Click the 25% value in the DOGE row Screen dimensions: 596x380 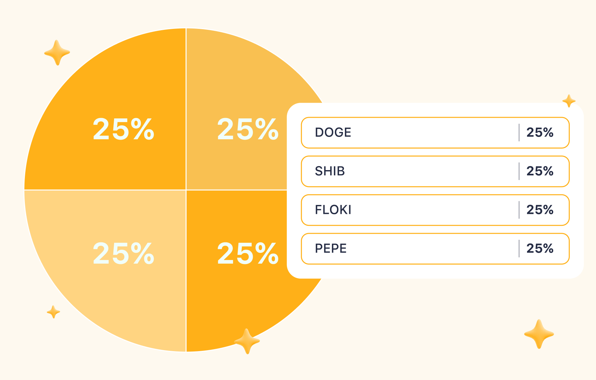pyautogui.click(x=540, y=133)
